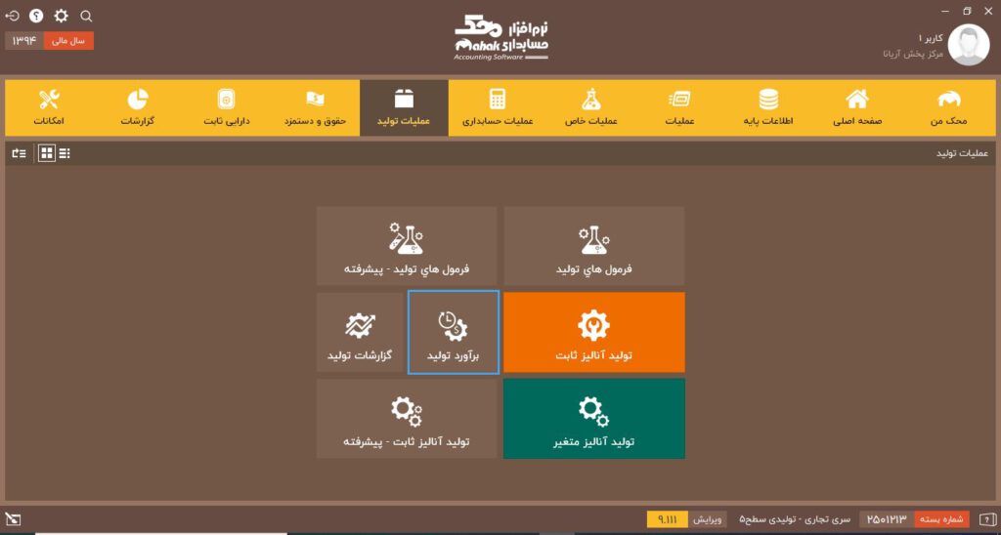The width and height of the screenshot is (1001, 535).
Task: Open the عملیات tab
Action: pos(679,107)
